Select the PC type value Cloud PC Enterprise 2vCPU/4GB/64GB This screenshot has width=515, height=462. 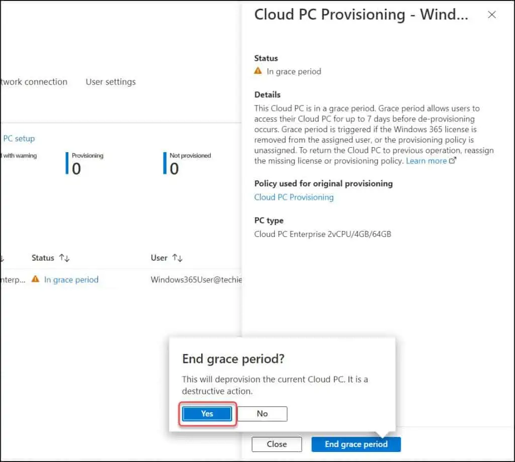tap(322, 234)
